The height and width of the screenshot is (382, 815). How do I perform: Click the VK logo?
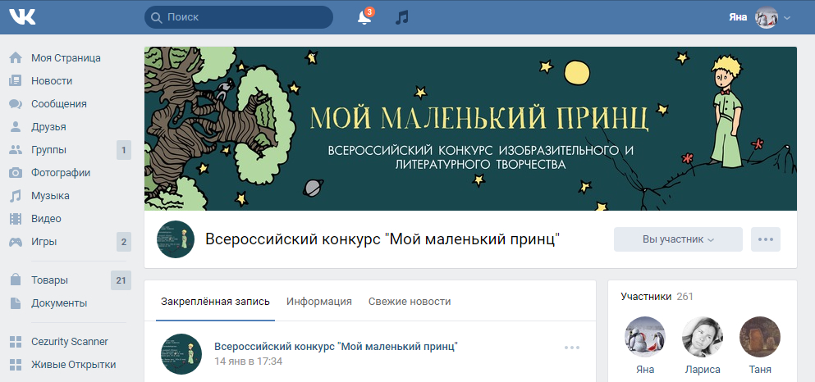[22, 17]
